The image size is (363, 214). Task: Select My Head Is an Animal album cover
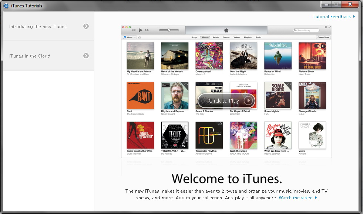pyautogui.click(x=140, y=56)
